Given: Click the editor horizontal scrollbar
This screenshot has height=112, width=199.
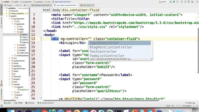Looking at the screenshot, I should tap(101, 100).
